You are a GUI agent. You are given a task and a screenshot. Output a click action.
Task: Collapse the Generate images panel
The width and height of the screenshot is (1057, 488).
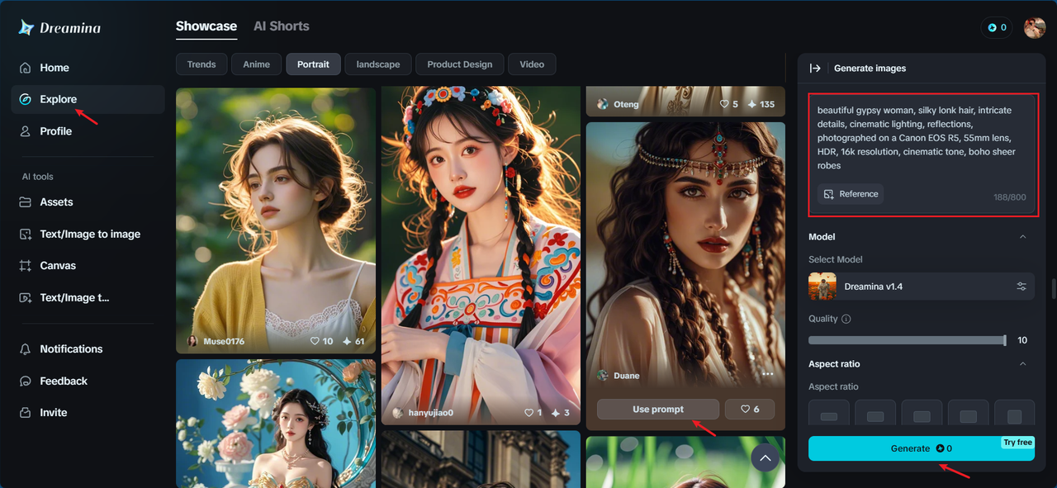pyautogui.click(x=815, y=69)
